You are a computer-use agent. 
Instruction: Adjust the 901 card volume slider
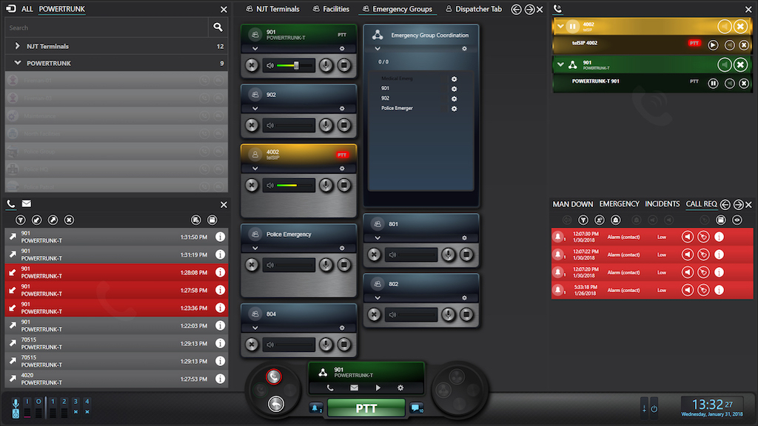tap(295, 66)
